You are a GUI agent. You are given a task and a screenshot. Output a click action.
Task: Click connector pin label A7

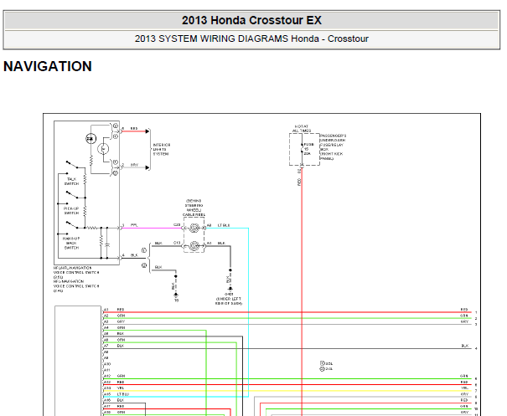pos(106,346)
